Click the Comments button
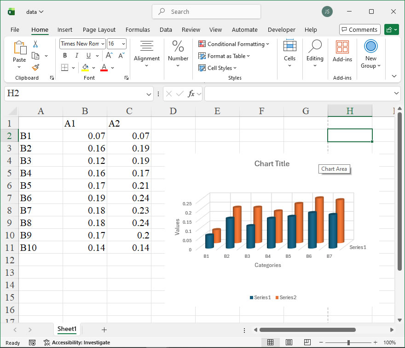Viewport: 405px width, 348px height. pyautogui.click(x=359, y=29)
